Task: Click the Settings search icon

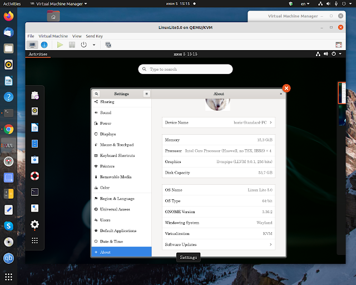Action: (96, 94)
